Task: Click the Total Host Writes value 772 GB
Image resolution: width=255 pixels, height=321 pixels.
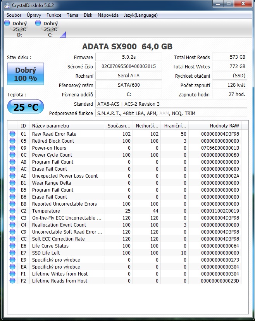Action: tap(229, 66)
